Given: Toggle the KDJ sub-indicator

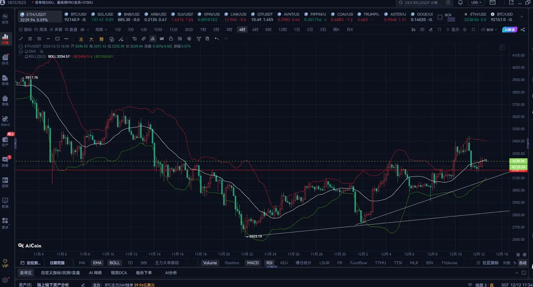Looking at the screenshot, I should click(x=284, y=263).
